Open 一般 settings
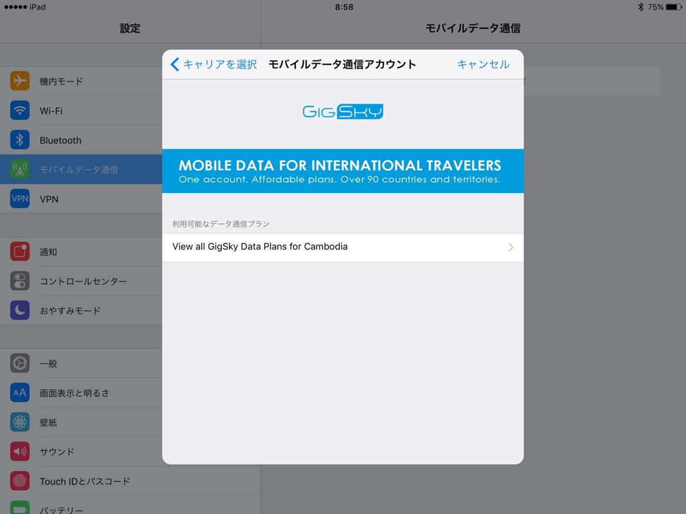 (81, 363)
